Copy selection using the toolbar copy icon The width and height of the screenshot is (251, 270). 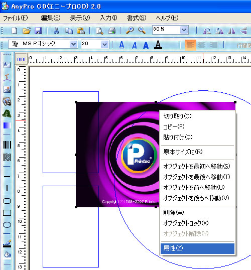(x=69, y=31)
